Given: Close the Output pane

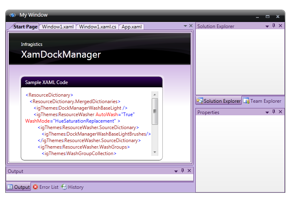Looking at the screenshot, I should point(189,171).
